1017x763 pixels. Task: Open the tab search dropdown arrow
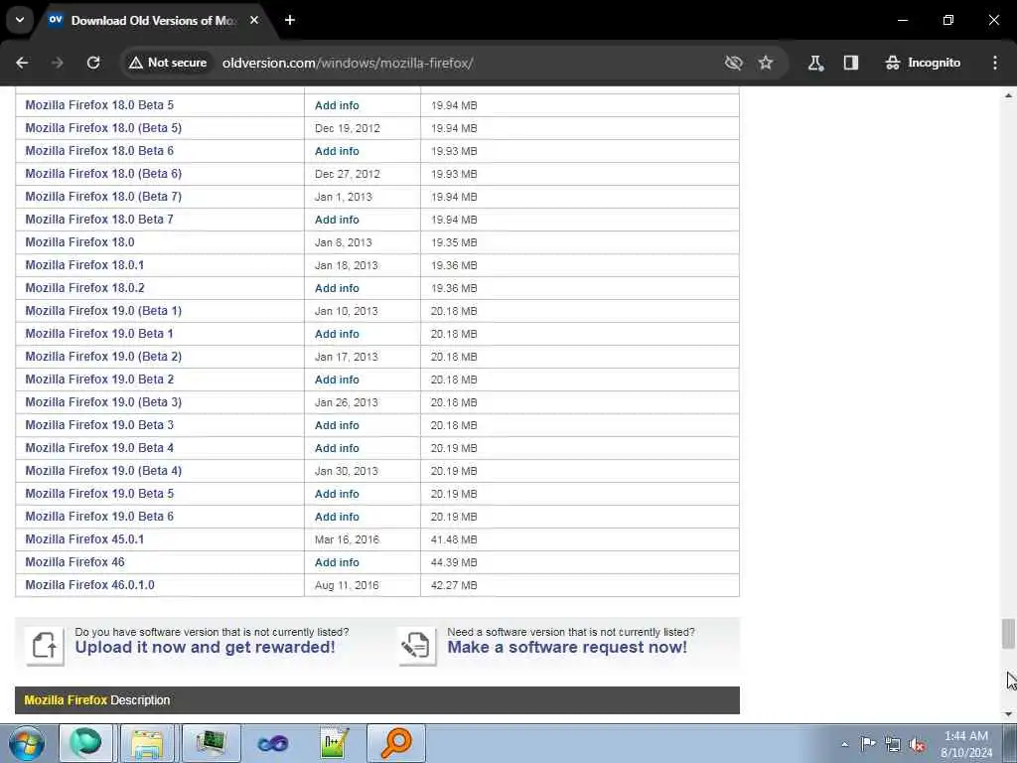[x=20, y=20]
